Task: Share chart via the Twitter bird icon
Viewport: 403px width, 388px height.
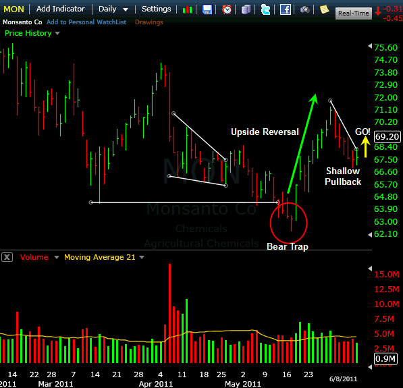Action: [x=265, y=9]
